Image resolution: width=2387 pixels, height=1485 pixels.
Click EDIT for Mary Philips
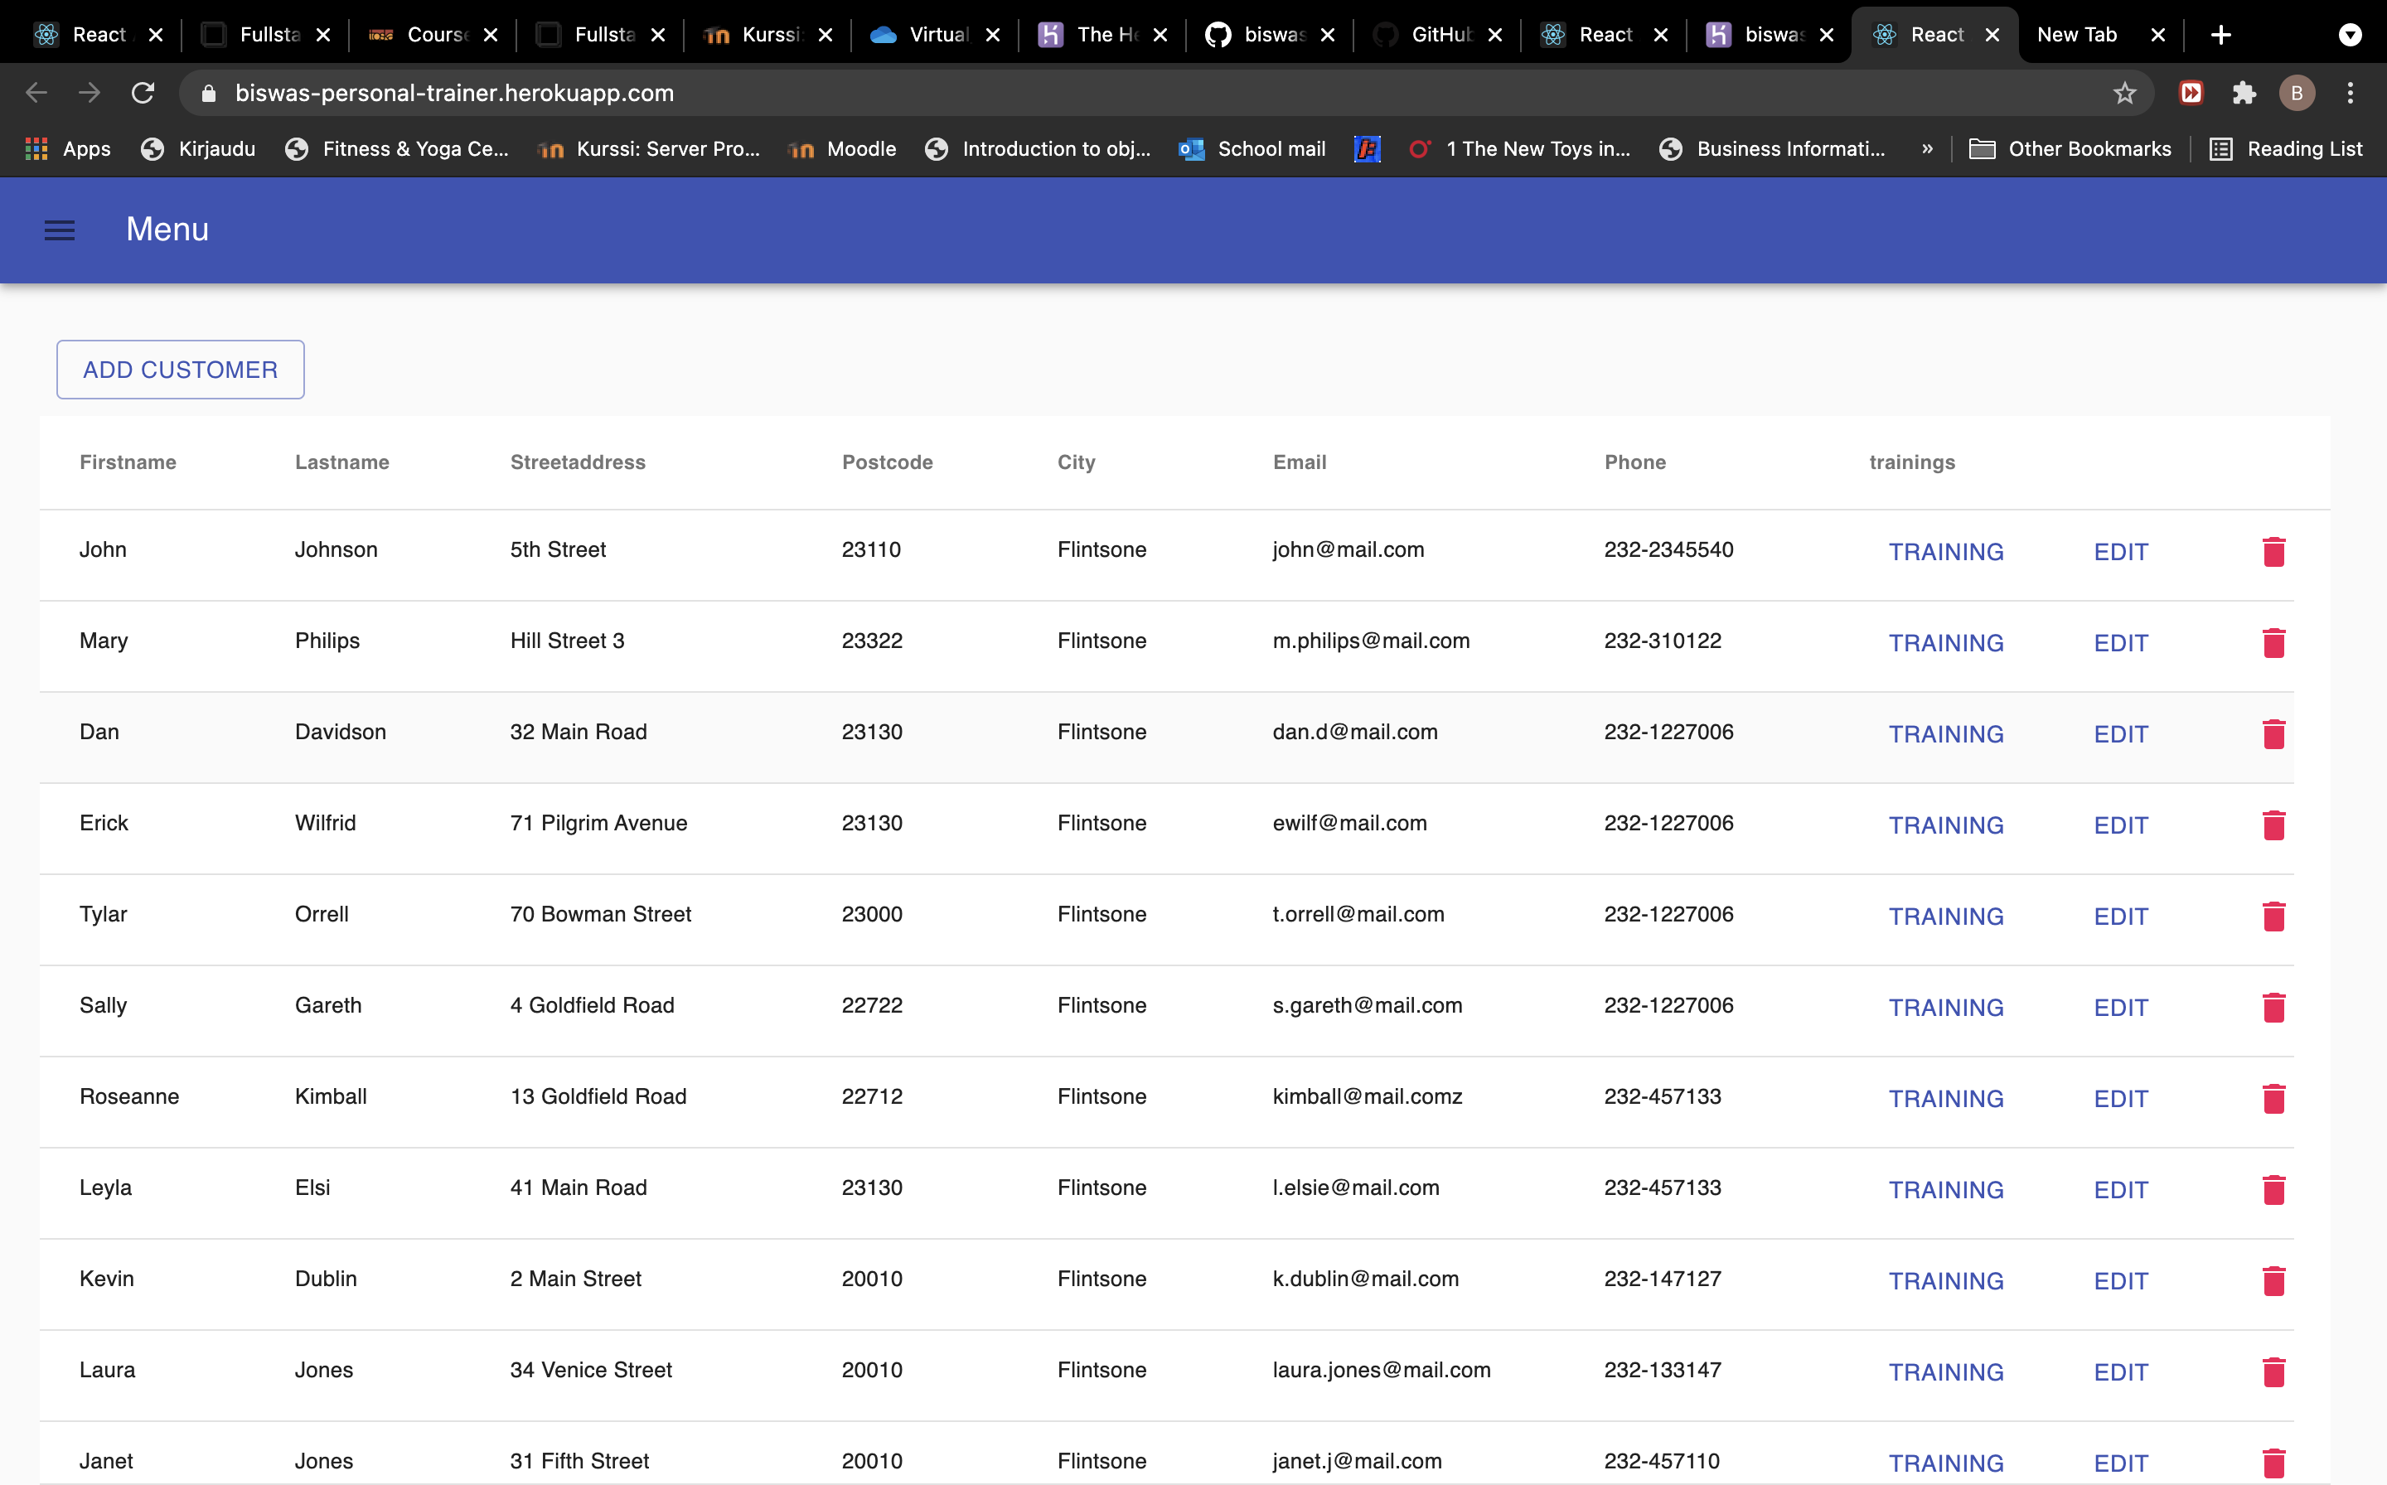pyautogui.click(x=2120, y=643)
